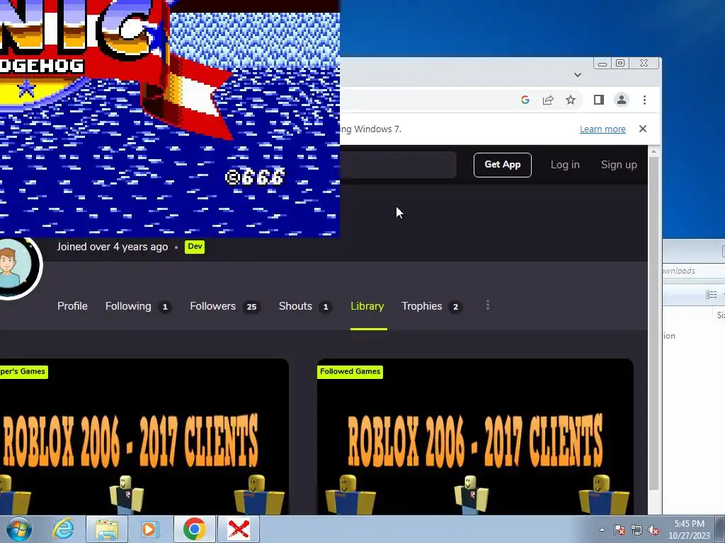Screen dimensions: 725x543
Task: Open Chrome's three-dot menu
Action: [644, 100]
